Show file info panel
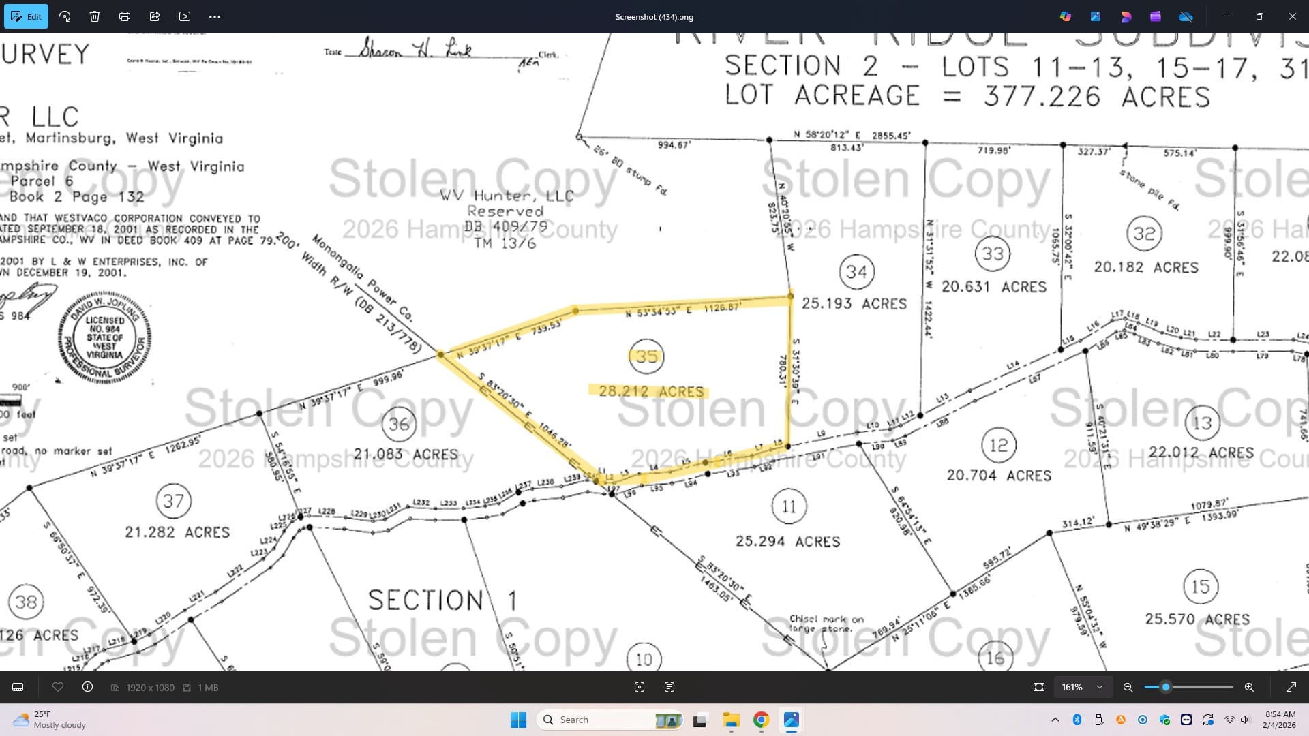Image resolution: width=1309 pixels, height=736 pixels. click(87, 687)
